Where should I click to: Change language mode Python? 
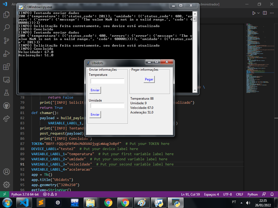point(252,194)
